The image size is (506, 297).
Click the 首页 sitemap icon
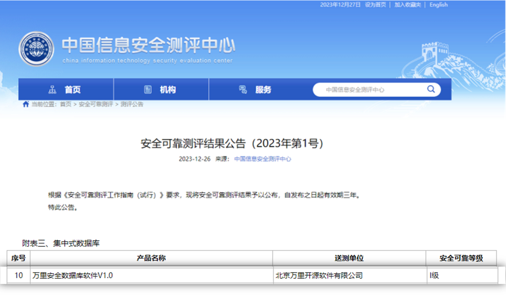click(x=52, y=90)
